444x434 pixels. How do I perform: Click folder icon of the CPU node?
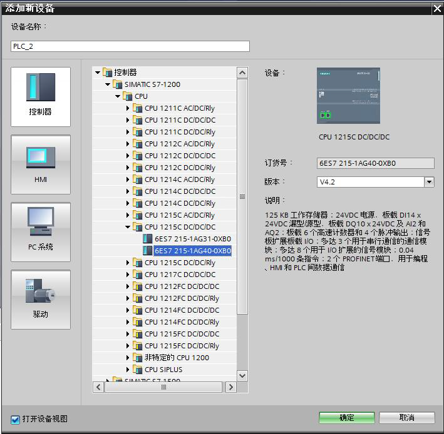[128, 96]
